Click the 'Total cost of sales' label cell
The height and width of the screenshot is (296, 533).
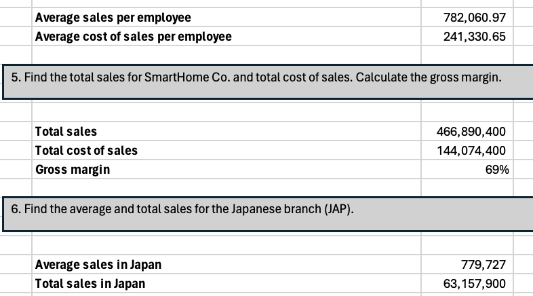tap(86, 151)
